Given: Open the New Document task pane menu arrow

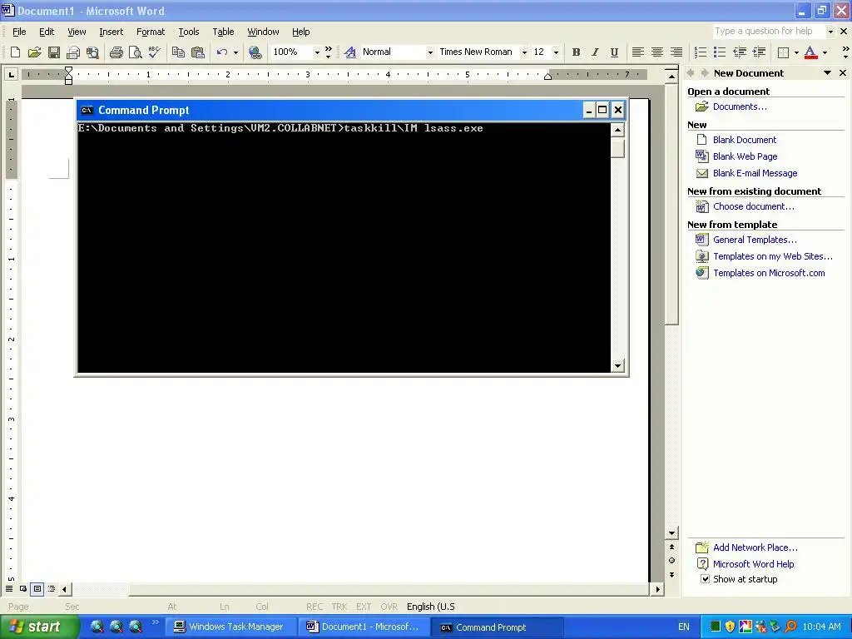Looking at the screenshot, I should coord(827,73).
